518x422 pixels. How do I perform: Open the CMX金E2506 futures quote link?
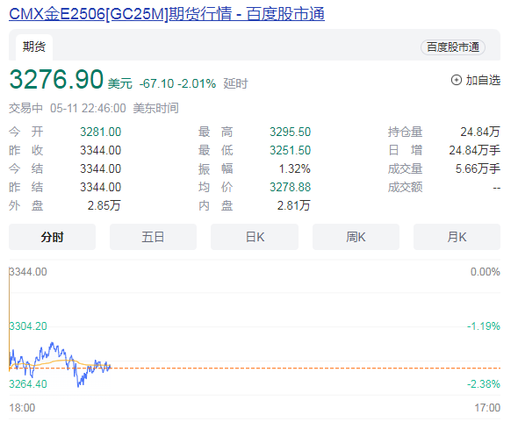tap(167, 14)
